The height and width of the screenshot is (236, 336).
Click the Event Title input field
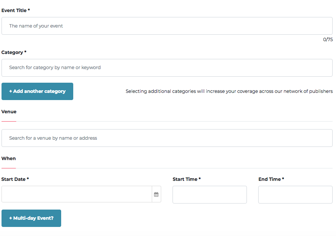167,26
